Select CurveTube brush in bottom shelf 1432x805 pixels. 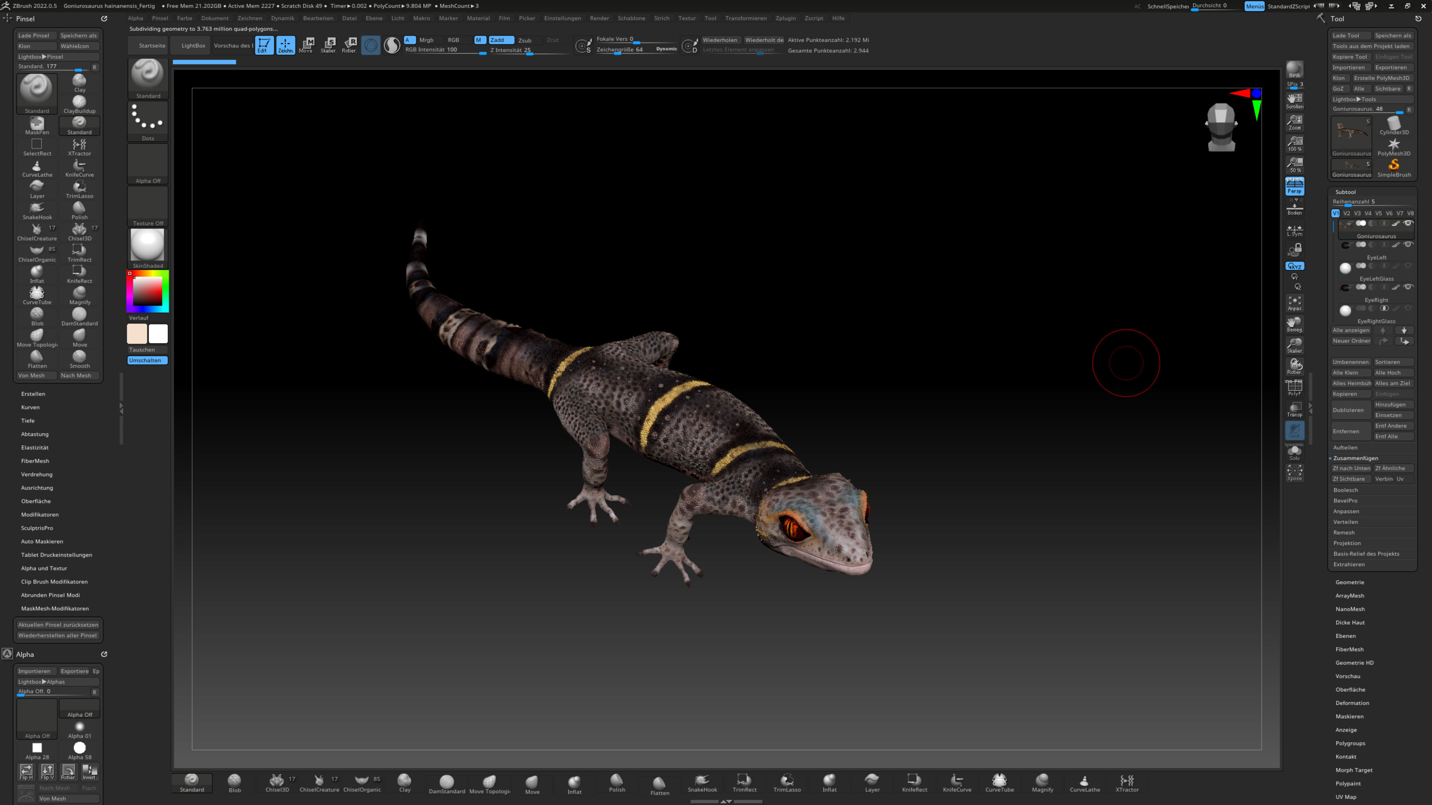click(999, 783)
